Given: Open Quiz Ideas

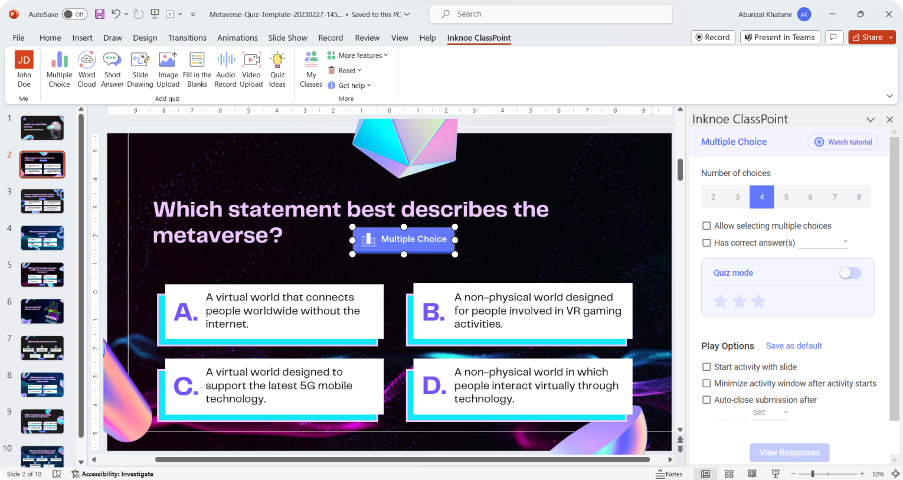Looking at the screenshot, I should coord(277,68).
